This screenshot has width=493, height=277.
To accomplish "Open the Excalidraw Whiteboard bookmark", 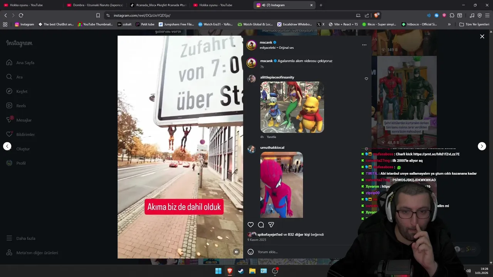I will [295, 24].
